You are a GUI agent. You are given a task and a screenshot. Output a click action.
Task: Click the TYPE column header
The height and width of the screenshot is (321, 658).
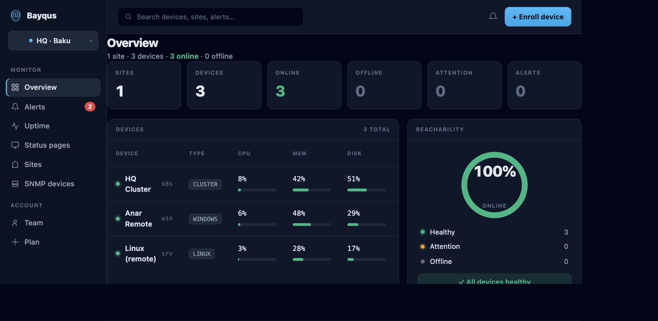click(x=197, y=154)
